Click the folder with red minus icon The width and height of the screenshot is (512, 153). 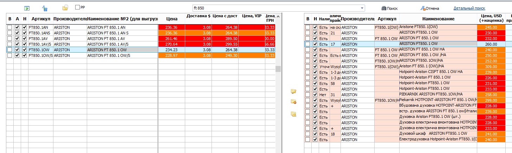[x=294, y=102]
